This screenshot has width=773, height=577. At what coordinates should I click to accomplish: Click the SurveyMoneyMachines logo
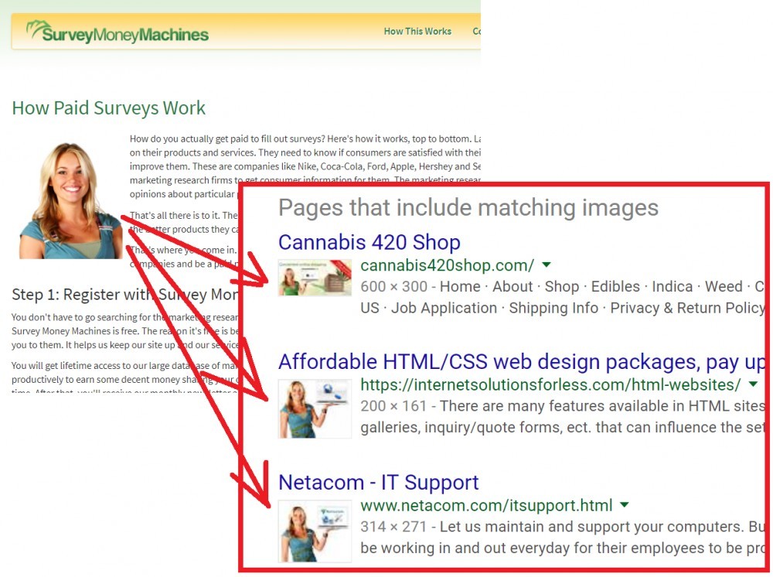click(117, 32)
